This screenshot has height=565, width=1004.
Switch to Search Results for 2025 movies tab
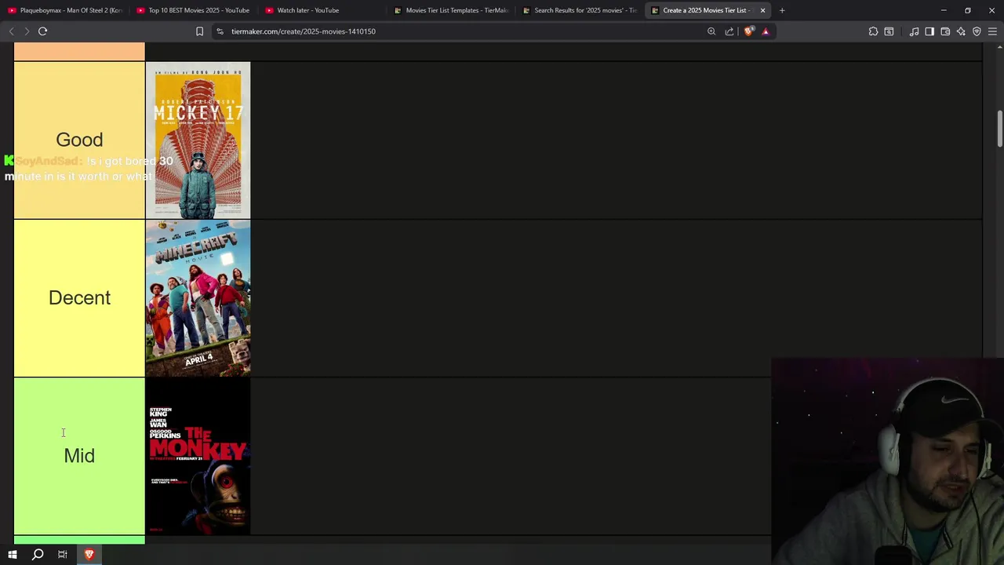[580, 10]
